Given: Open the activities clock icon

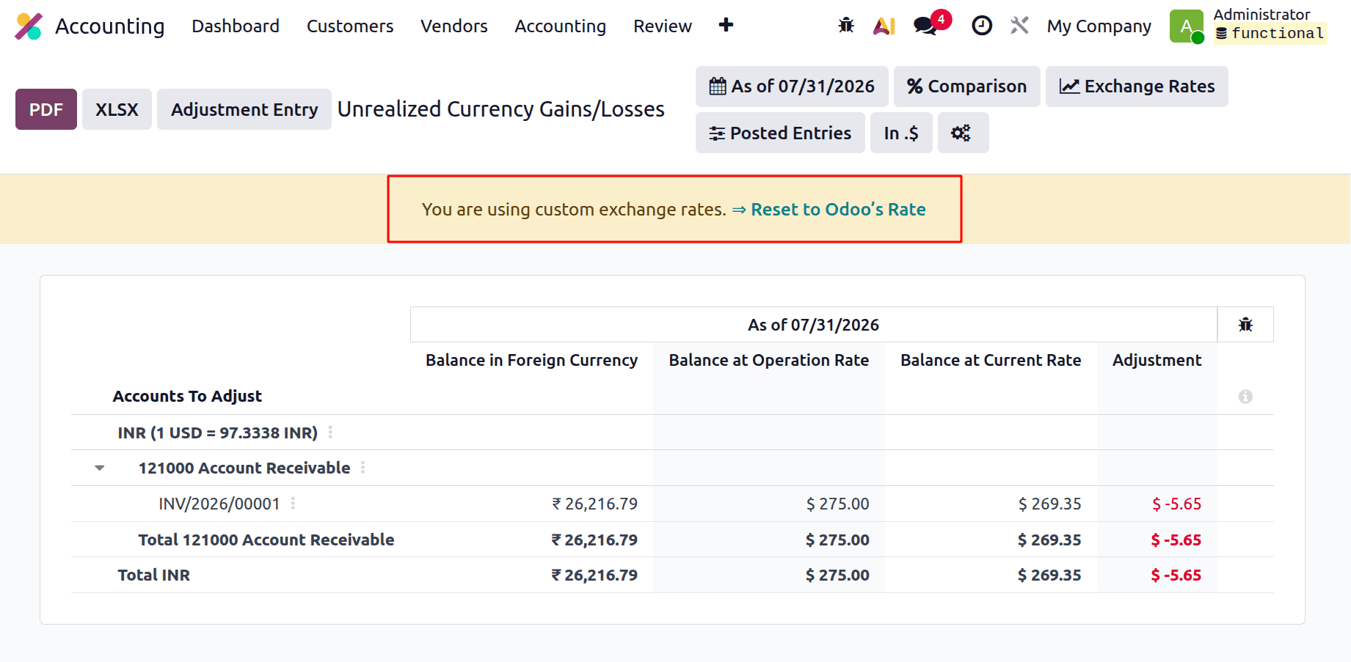Looking at the screenshot, I should click(982, 26).
